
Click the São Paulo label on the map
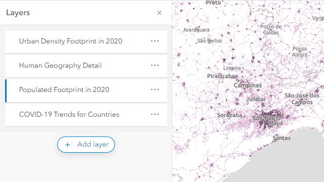click(x=267, y=118)
